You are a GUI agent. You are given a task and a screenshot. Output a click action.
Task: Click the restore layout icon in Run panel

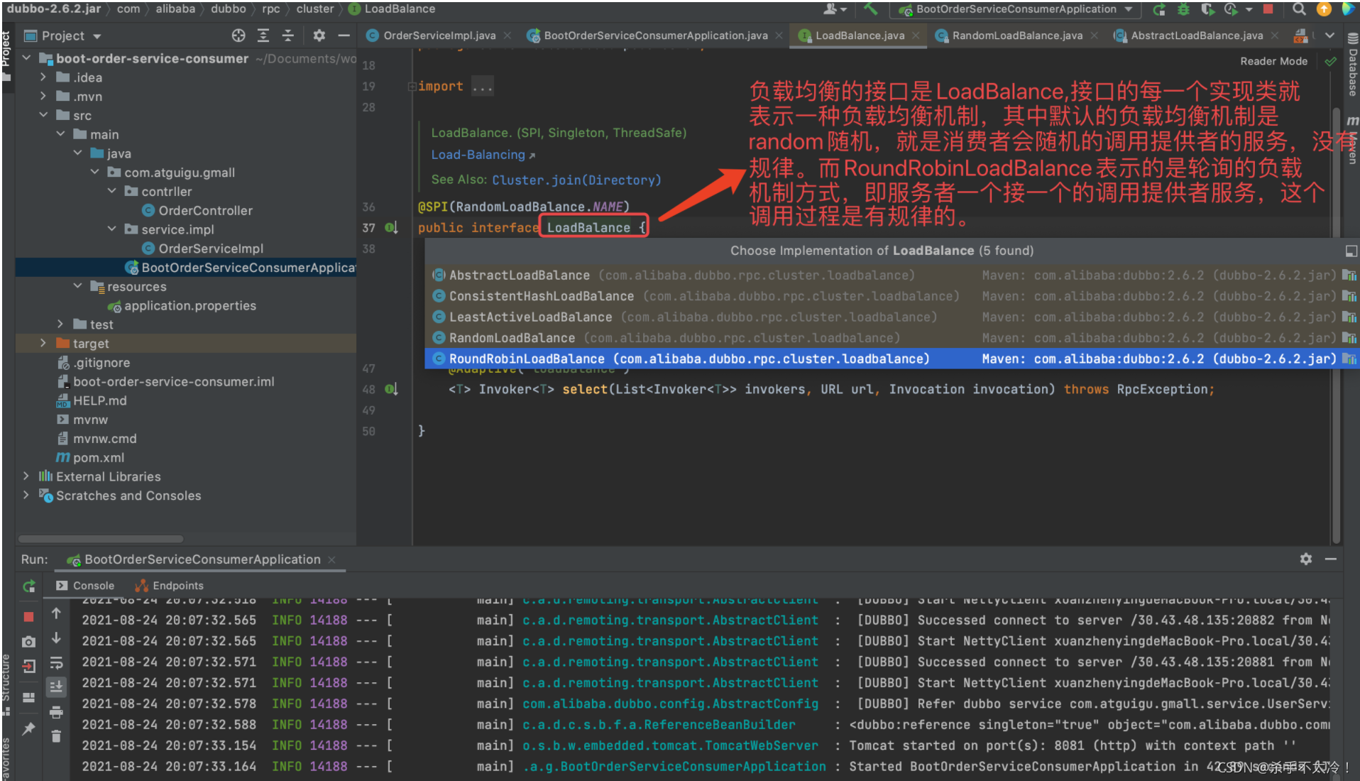(28, 697)
